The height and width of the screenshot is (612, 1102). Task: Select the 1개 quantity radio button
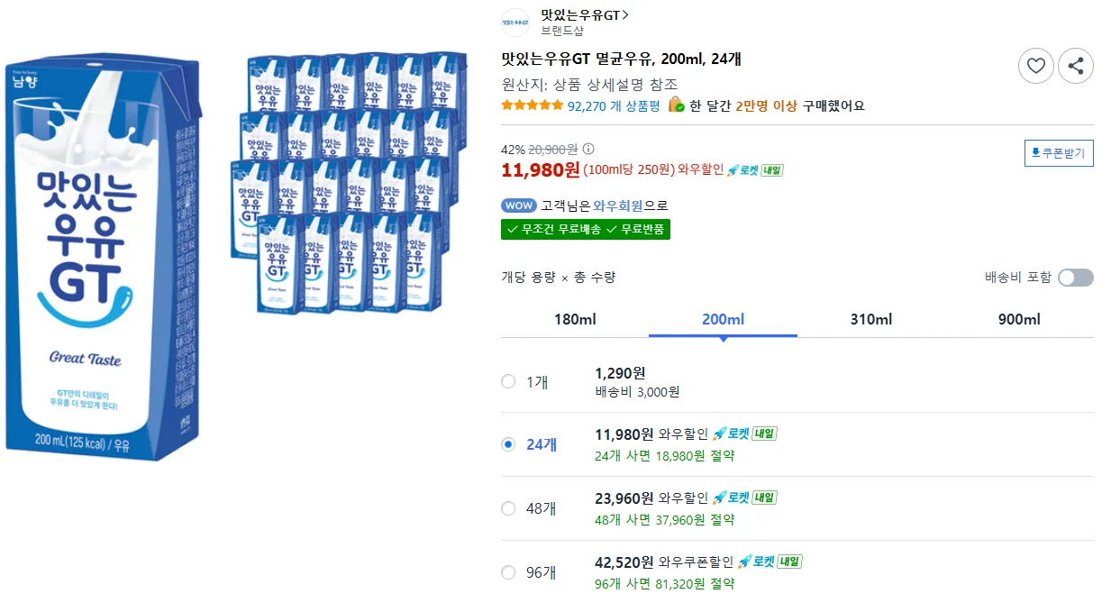[x=508, y=381]
